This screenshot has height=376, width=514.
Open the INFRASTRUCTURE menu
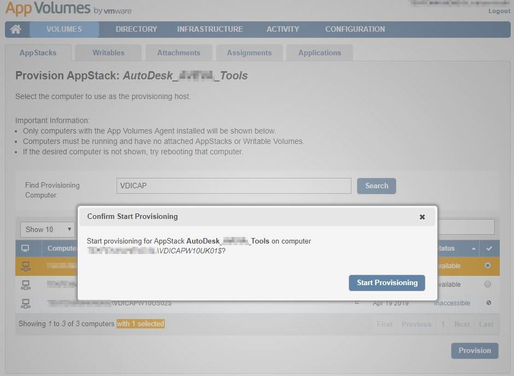pyautogui.click(x=210, y=29)
